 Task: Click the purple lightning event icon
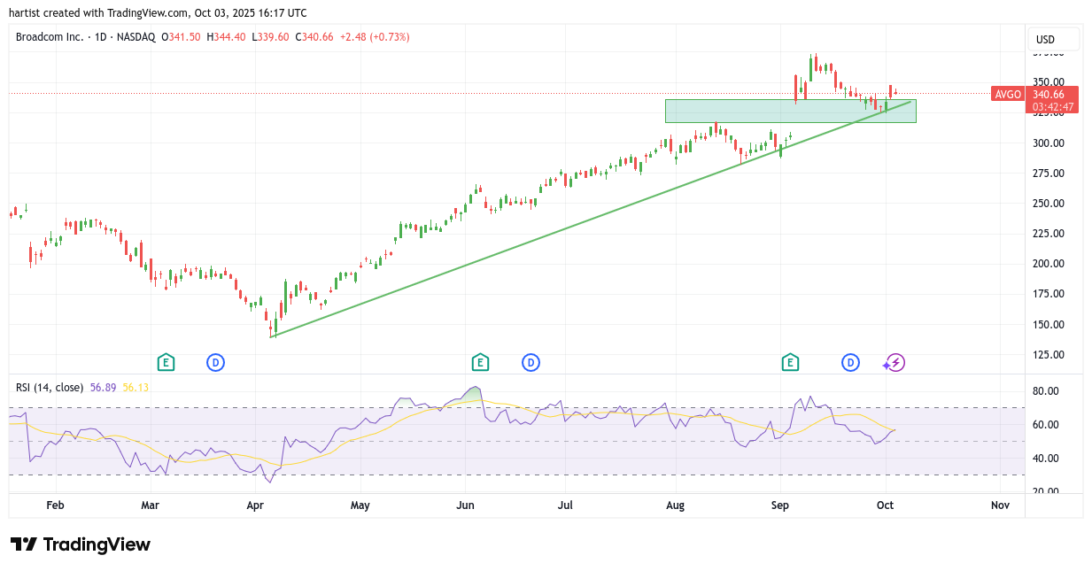point(895,362)
